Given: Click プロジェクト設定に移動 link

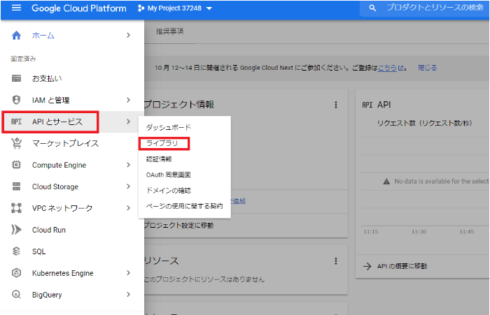Looking at the screenshot, I should 178,225.
